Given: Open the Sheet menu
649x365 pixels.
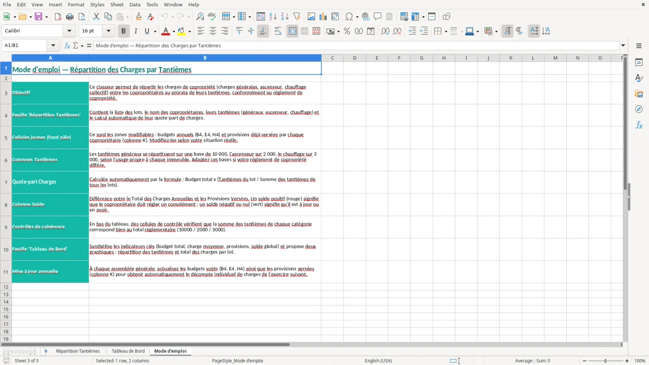Looking at the screenshot, I should (x=117, y=4).
